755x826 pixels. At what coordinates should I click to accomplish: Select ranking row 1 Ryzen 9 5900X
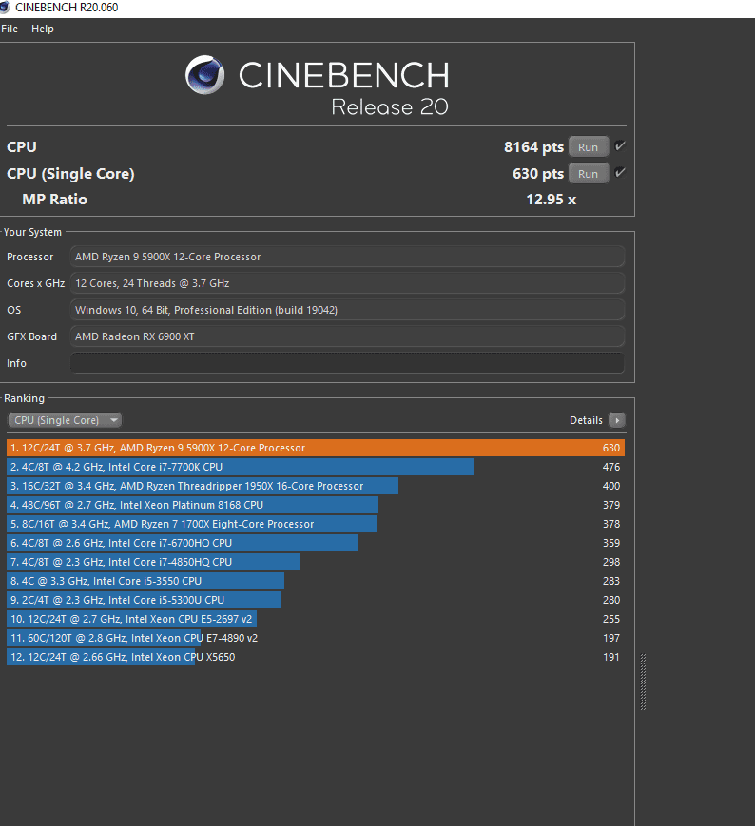(316, 448)
